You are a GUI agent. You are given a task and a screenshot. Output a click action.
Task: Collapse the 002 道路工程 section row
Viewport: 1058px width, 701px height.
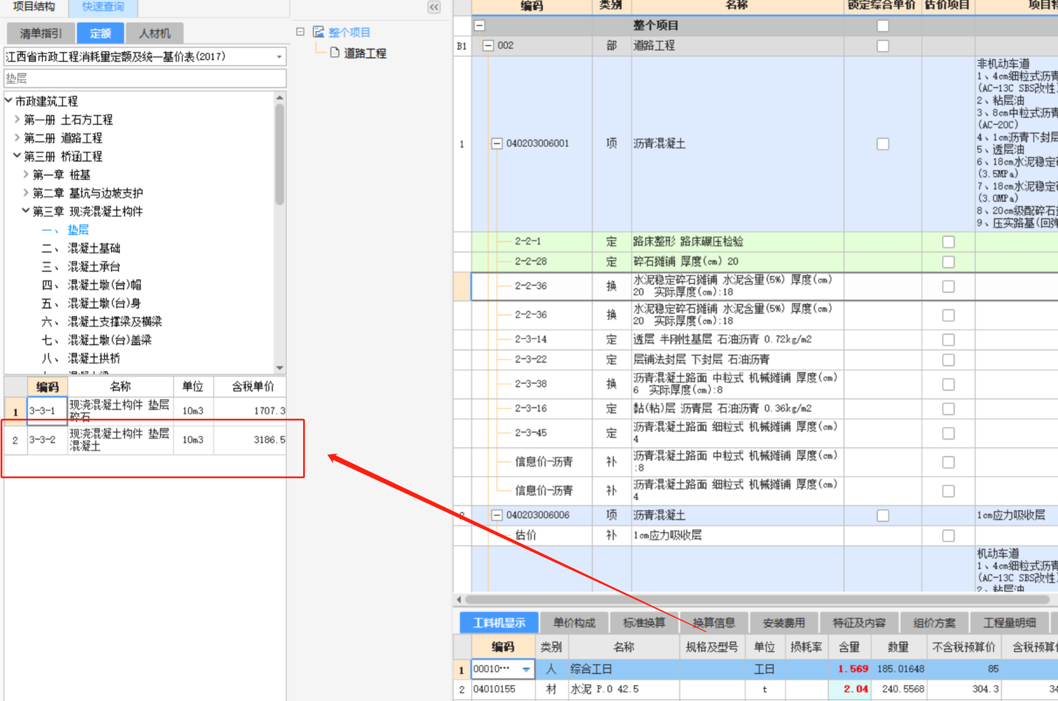(x=488, y=45)
